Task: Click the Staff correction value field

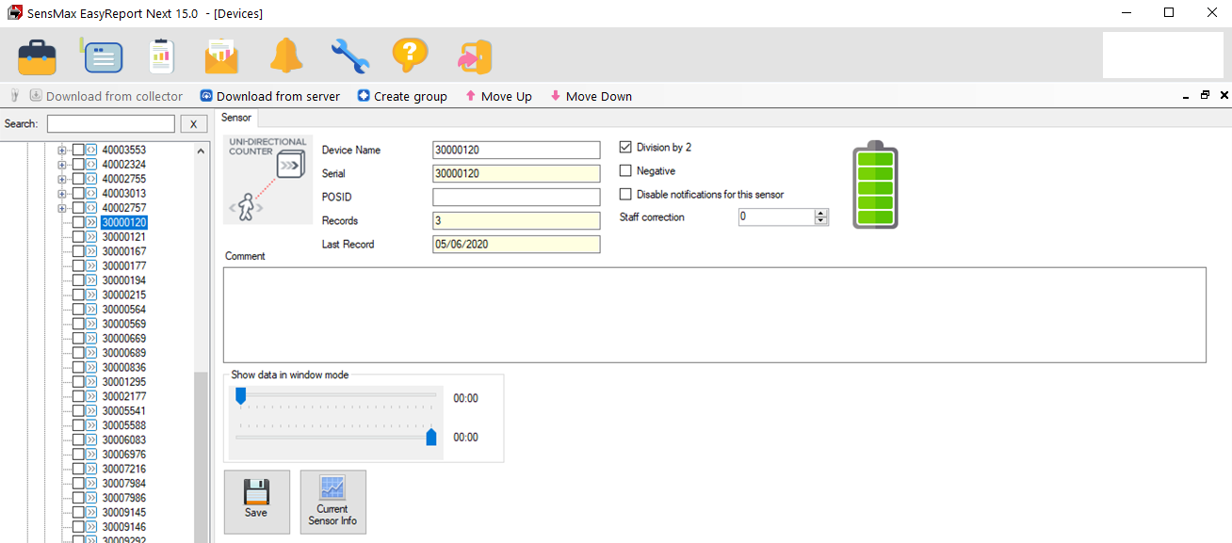Action: point(776,216)
